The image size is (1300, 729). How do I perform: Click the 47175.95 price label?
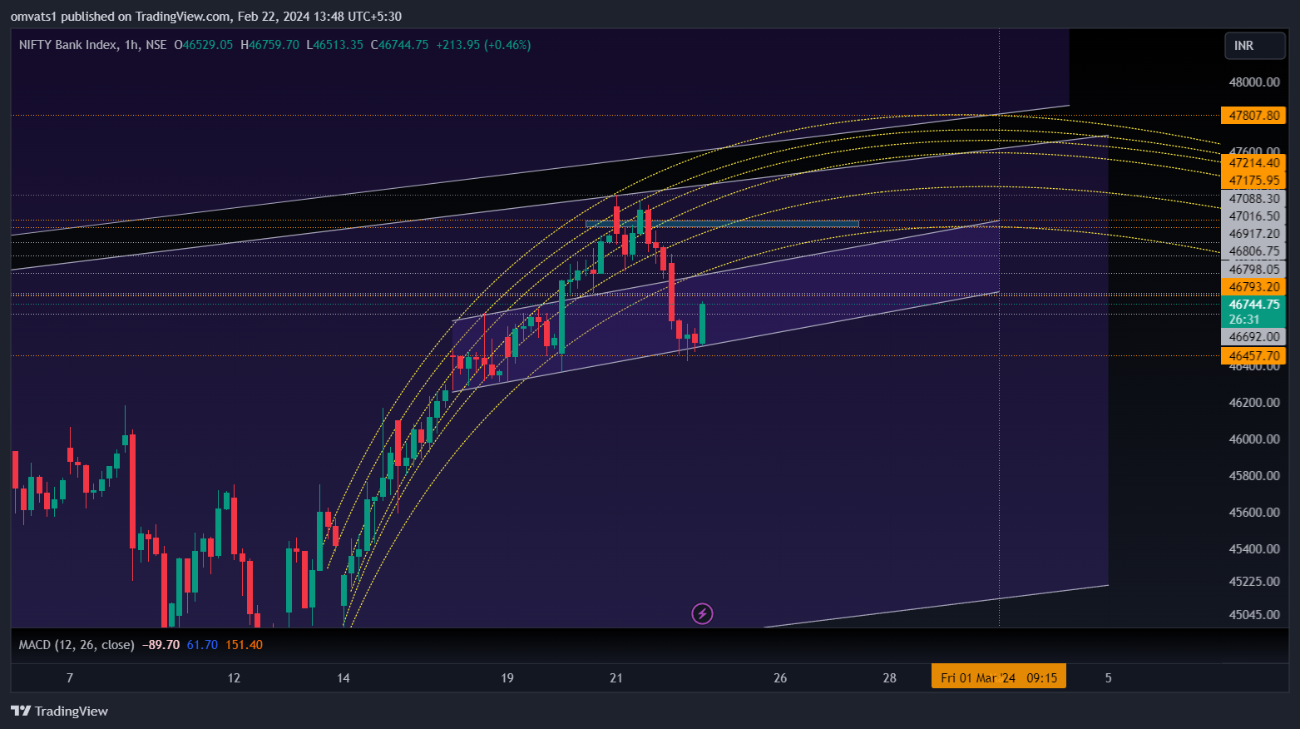pos(1253,181)
